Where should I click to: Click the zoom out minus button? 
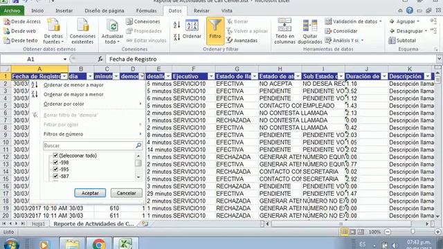tap(388, 232)
